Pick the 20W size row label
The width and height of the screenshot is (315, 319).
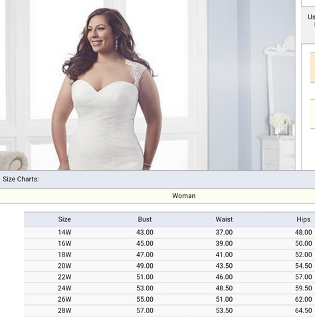[x=64, y=266]
